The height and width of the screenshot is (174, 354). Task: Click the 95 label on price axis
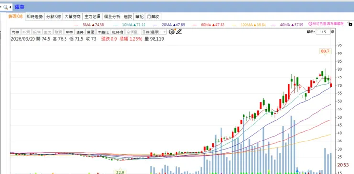coord(339,45)
